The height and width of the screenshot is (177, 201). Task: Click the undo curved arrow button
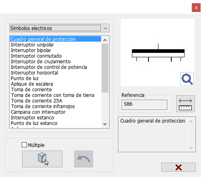[83, 159]
